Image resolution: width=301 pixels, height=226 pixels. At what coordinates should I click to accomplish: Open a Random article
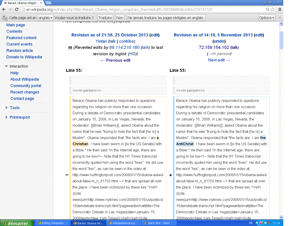20,50
